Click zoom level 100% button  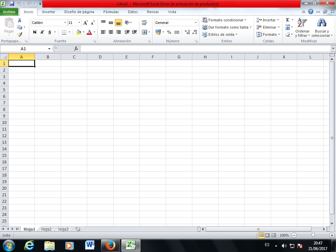click(284, 235)
